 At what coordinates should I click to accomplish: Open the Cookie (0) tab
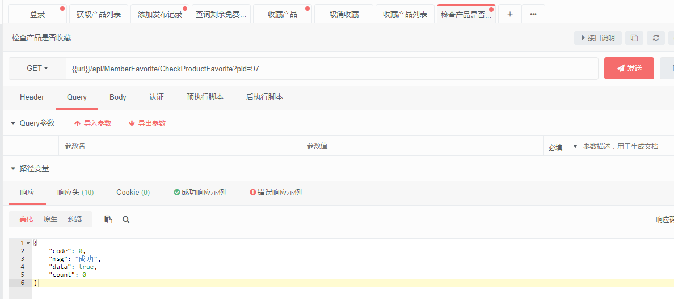coord(133,193)
